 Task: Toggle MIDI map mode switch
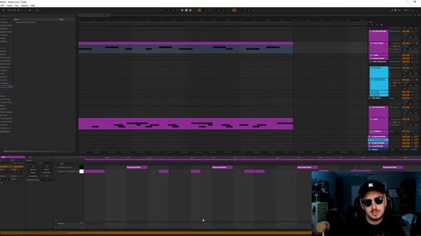coord(406,10)
